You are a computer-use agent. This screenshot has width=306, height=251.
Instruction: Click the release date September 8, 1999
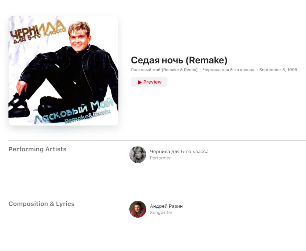click(x=278, y=70)
